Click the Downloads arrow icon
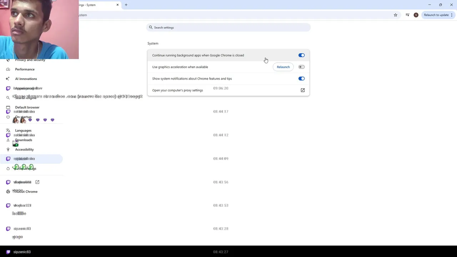Viewport: 457px width, 257px height. tap(8, 140)
